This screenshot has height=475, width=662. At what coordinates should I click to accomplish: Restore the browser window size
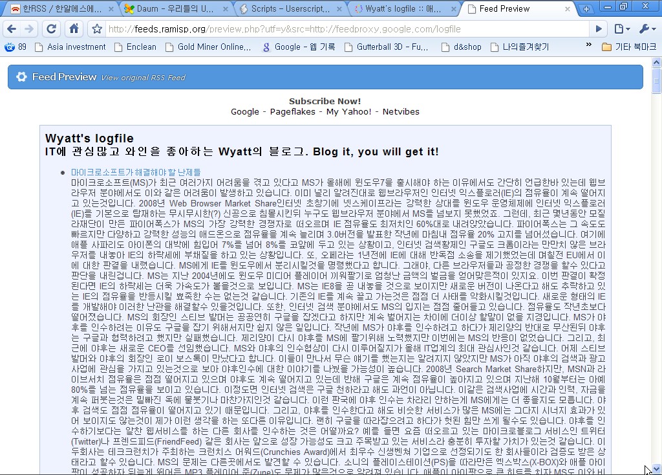[624, 6]
